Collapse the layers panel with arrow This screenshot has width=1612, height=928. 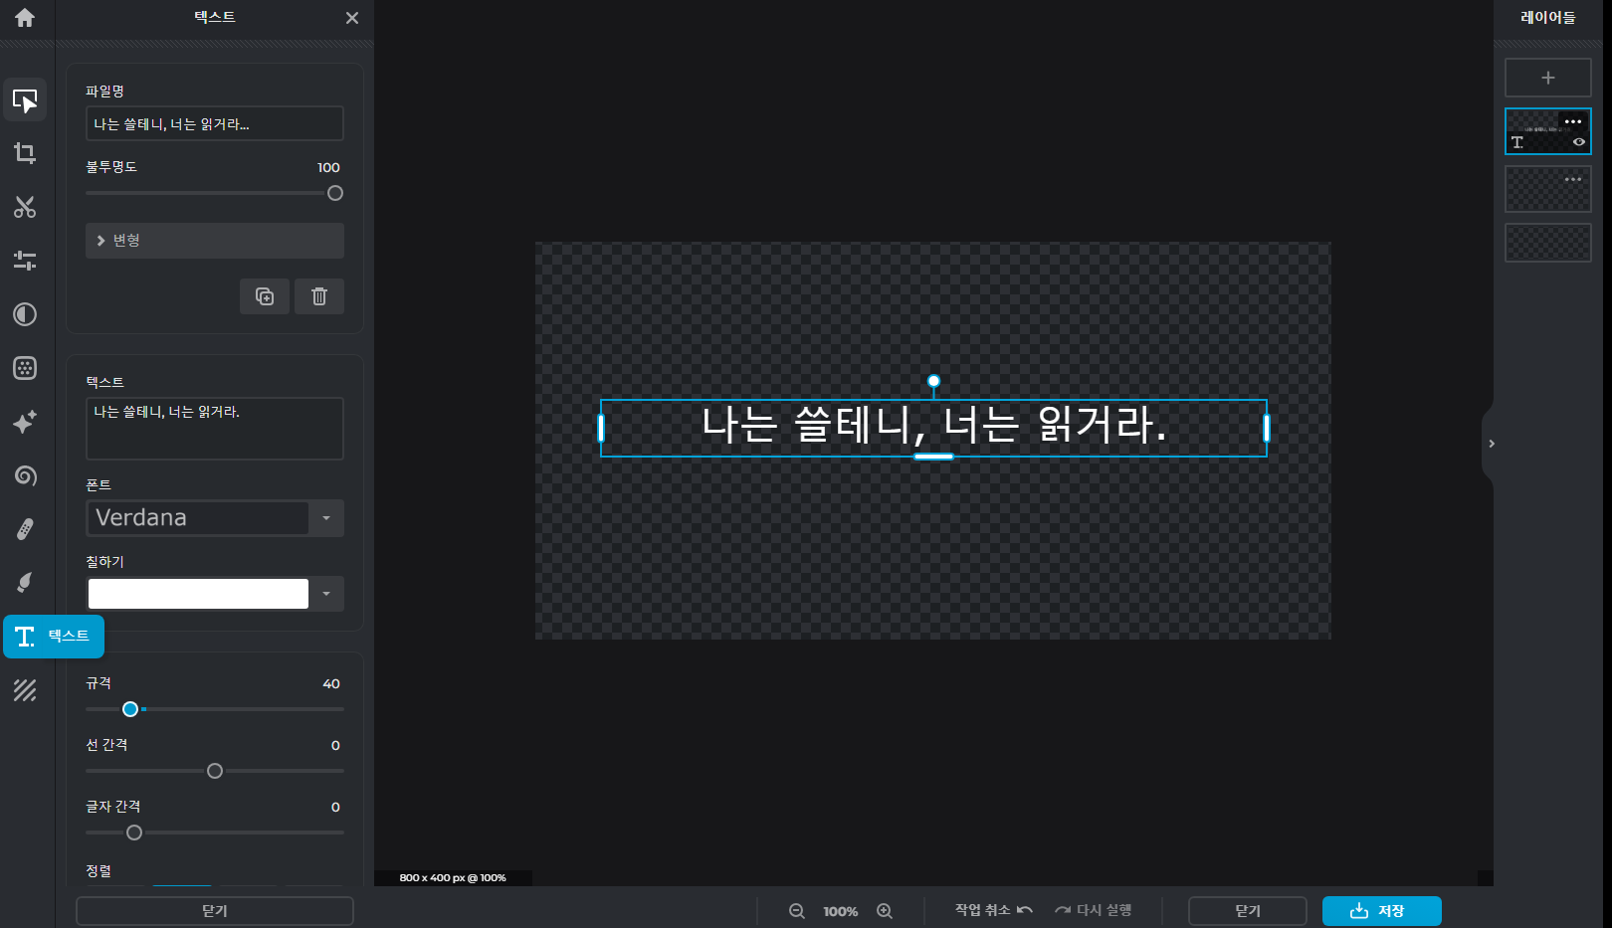[1491, 444]
